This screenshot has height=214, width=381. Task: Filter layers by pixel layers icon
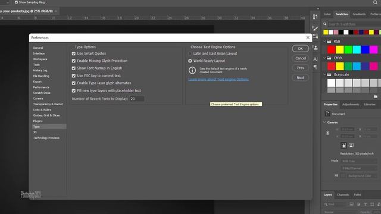[x=351, y=204]
